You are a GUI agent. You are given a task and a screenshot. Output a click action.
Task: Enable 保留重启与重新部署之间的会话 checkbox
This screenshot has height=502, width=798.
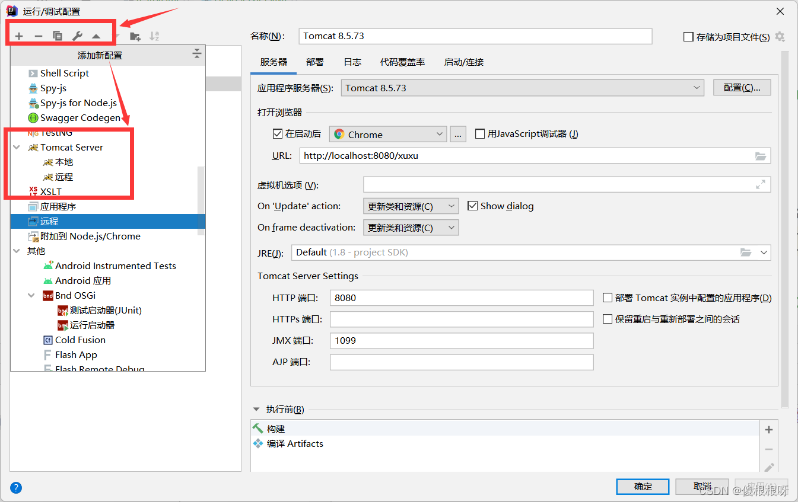point(608,319)
